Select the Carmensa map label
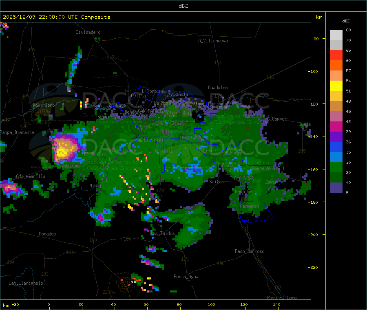367x310 pixels. coord(250,206)
